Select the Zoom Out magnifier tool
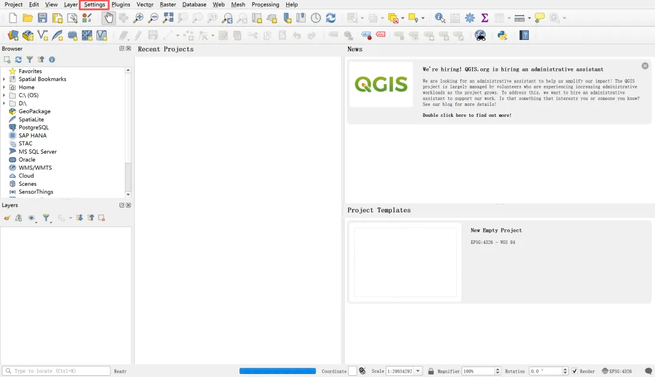The width and height of the screenshot is (655, 377). [x=153, y=18]
